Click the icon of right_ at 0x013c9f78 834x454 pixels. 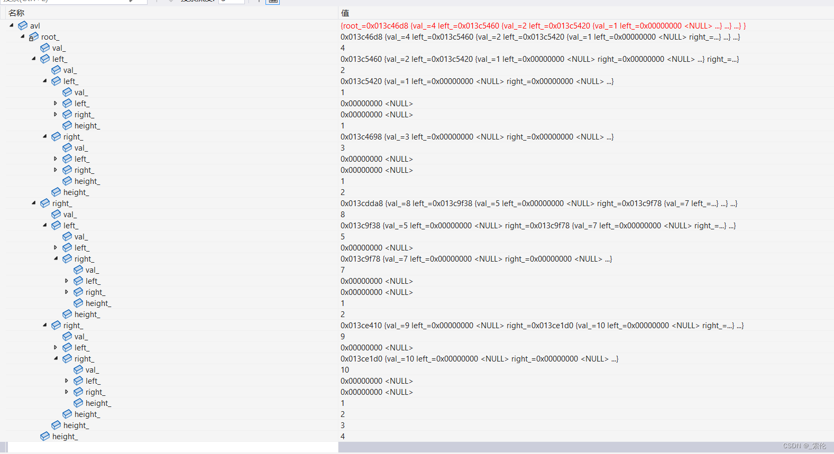click(67, 258)
